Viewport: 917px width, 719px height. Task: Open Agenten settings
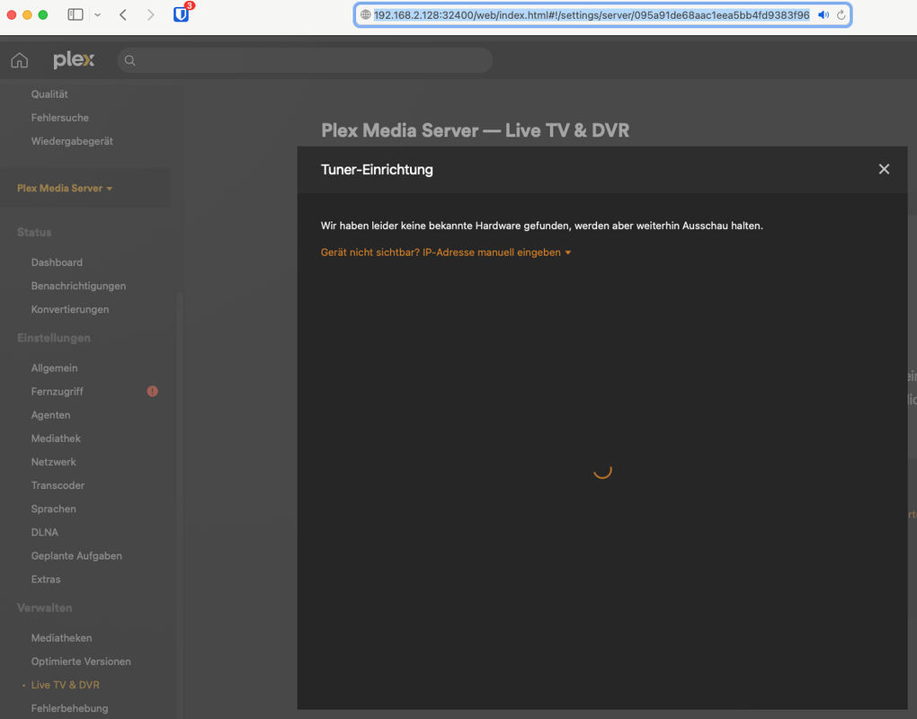(50, 415)
